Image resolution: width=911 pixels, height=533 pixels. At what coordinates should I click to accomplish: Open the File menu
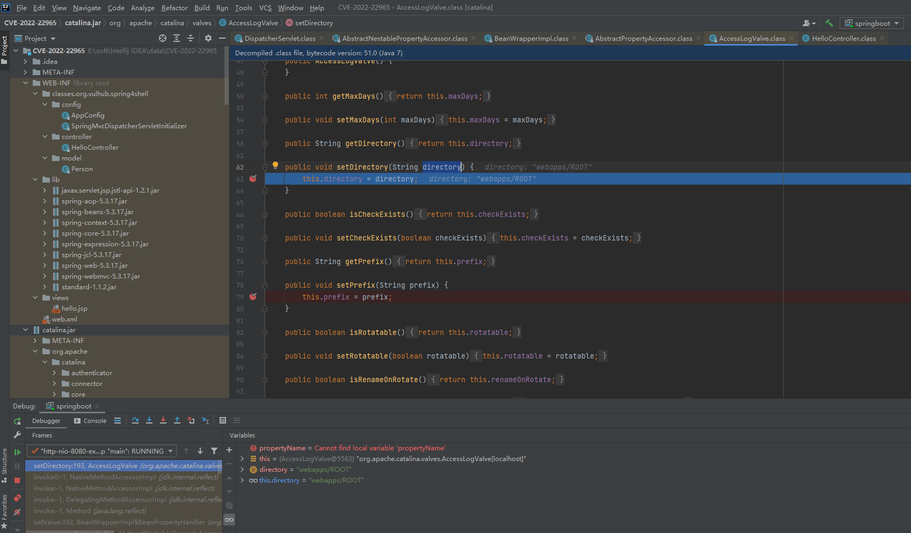pos(21,8)
